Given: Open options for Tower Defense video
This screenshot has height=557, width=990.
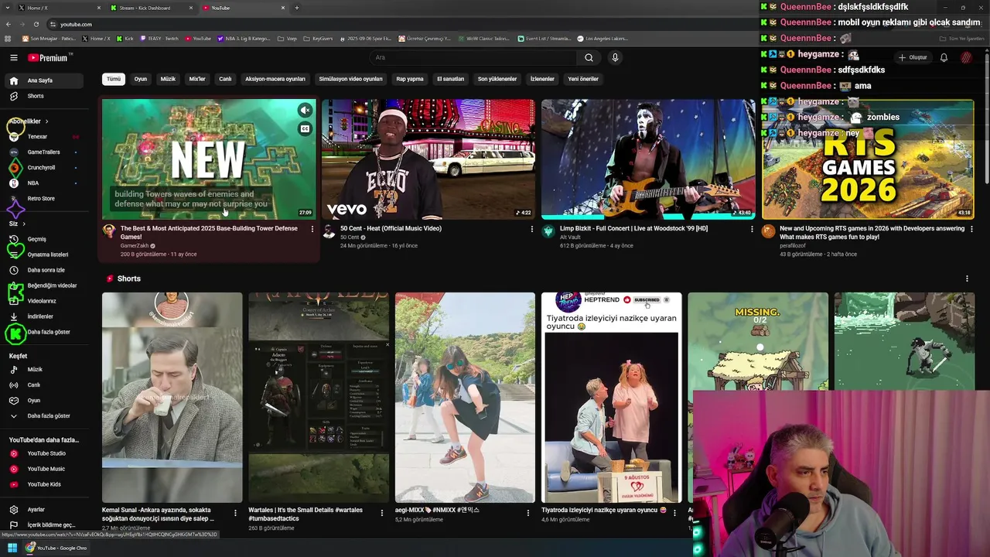Looking at the screenshot, I should coord(312,229).
